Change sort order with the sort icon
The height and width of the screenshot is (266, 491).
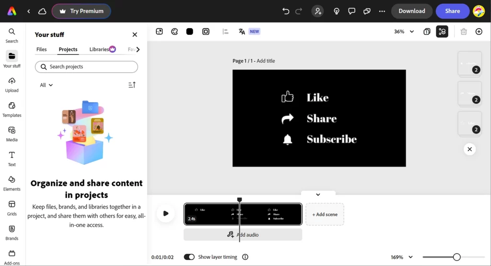(x=132, y=85)
